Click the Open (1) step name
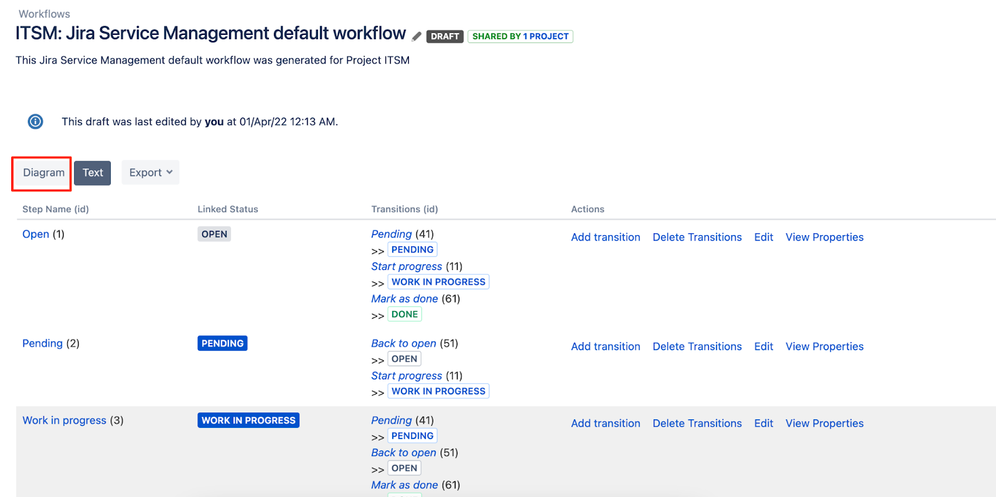This screenshot has height=497, width=996. click(x=35, y=234)
